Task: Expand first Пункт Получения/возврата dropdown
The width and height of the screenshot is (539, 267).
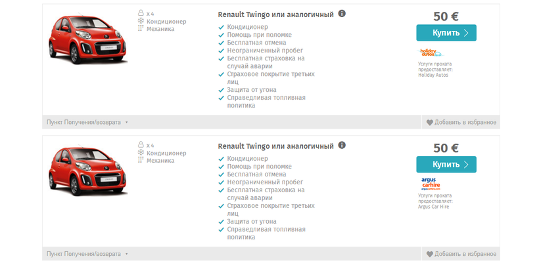Action: [x=87, y=123]
